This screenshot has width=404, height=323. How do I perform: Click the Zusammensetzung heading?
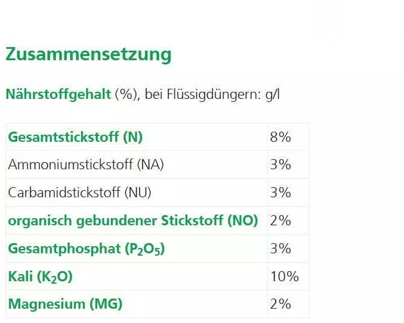[x=88, y=55]
